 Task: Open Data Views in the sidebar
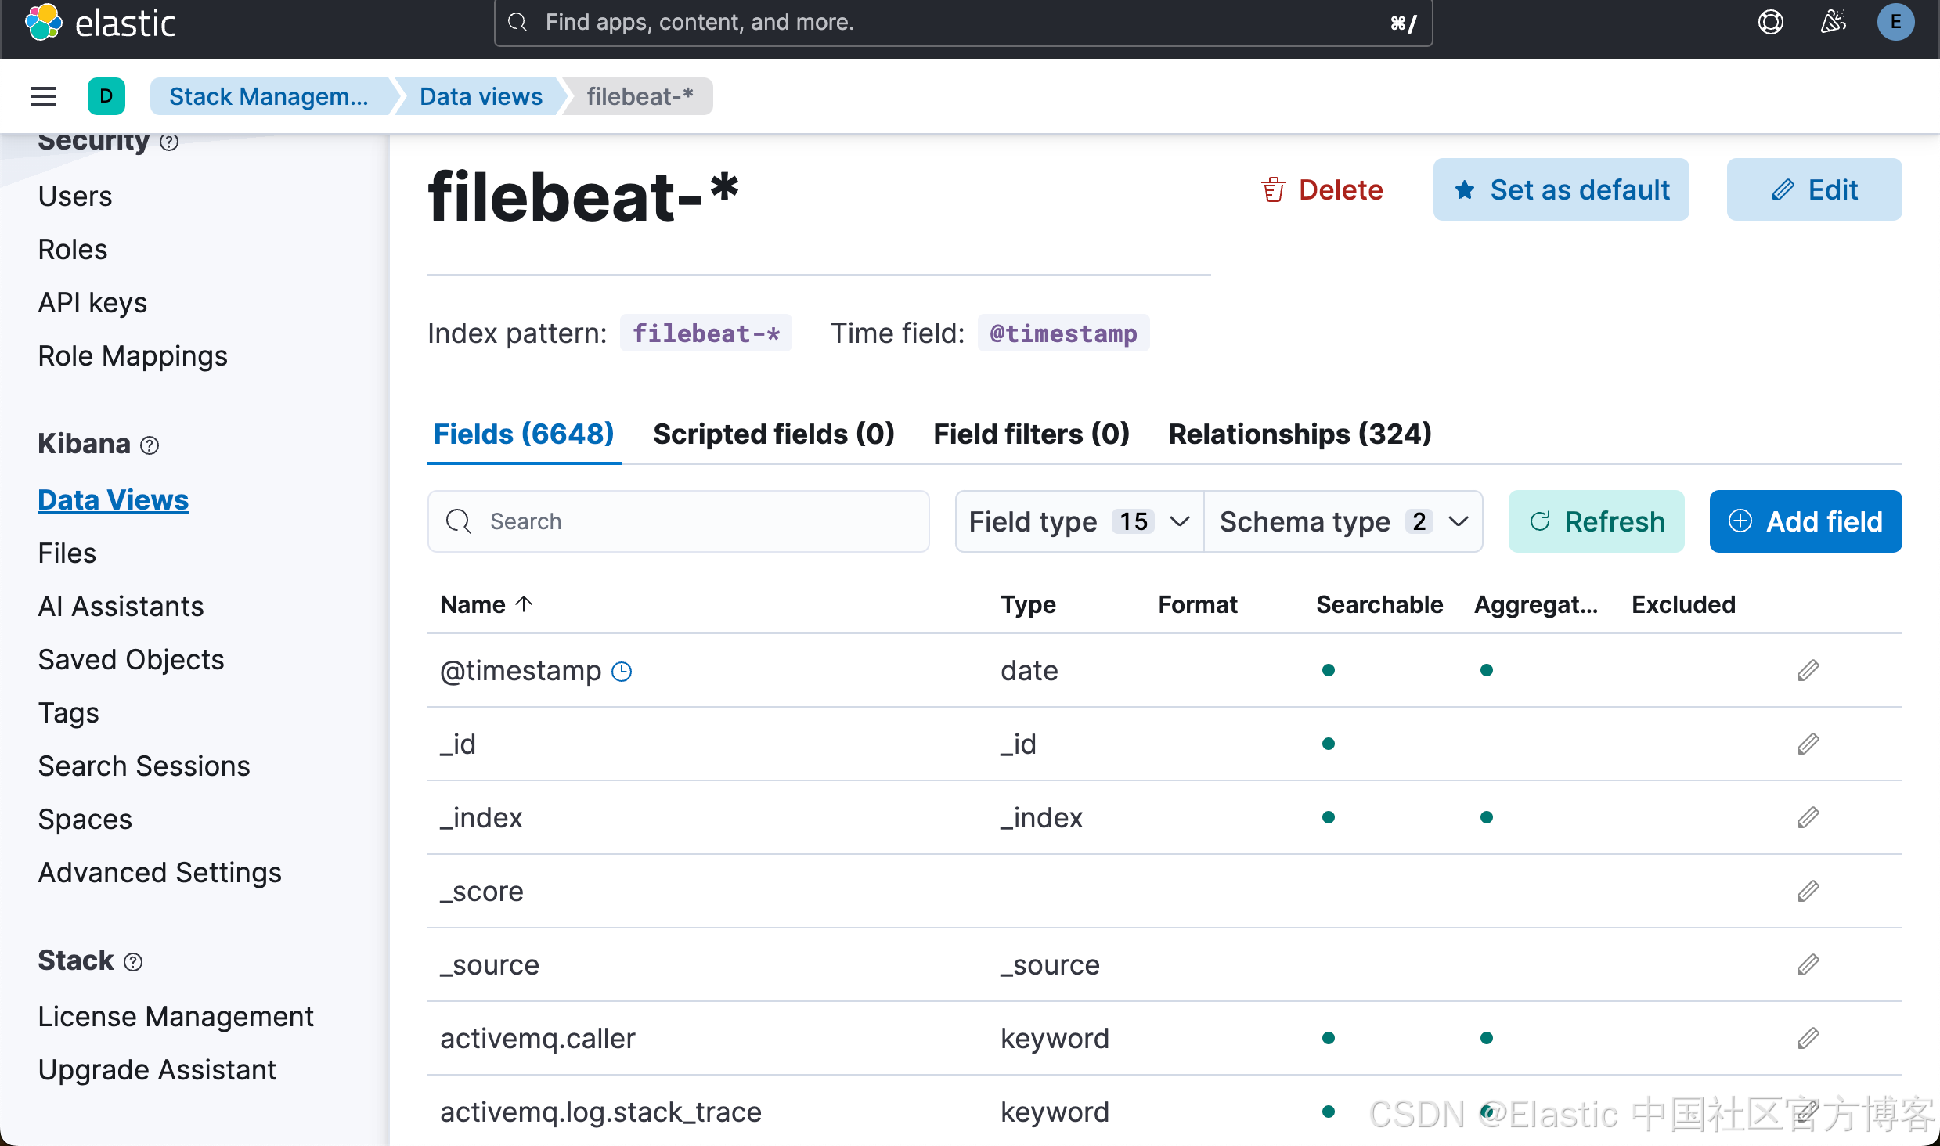click(x=114, y=499)
